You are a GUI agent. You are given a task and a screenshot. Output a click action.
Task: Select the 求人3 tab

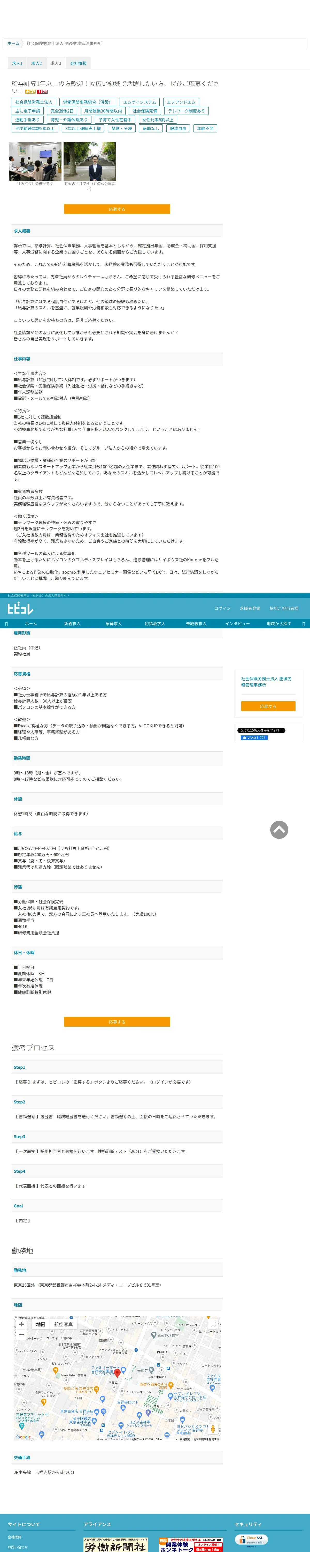tap(56, 63)
